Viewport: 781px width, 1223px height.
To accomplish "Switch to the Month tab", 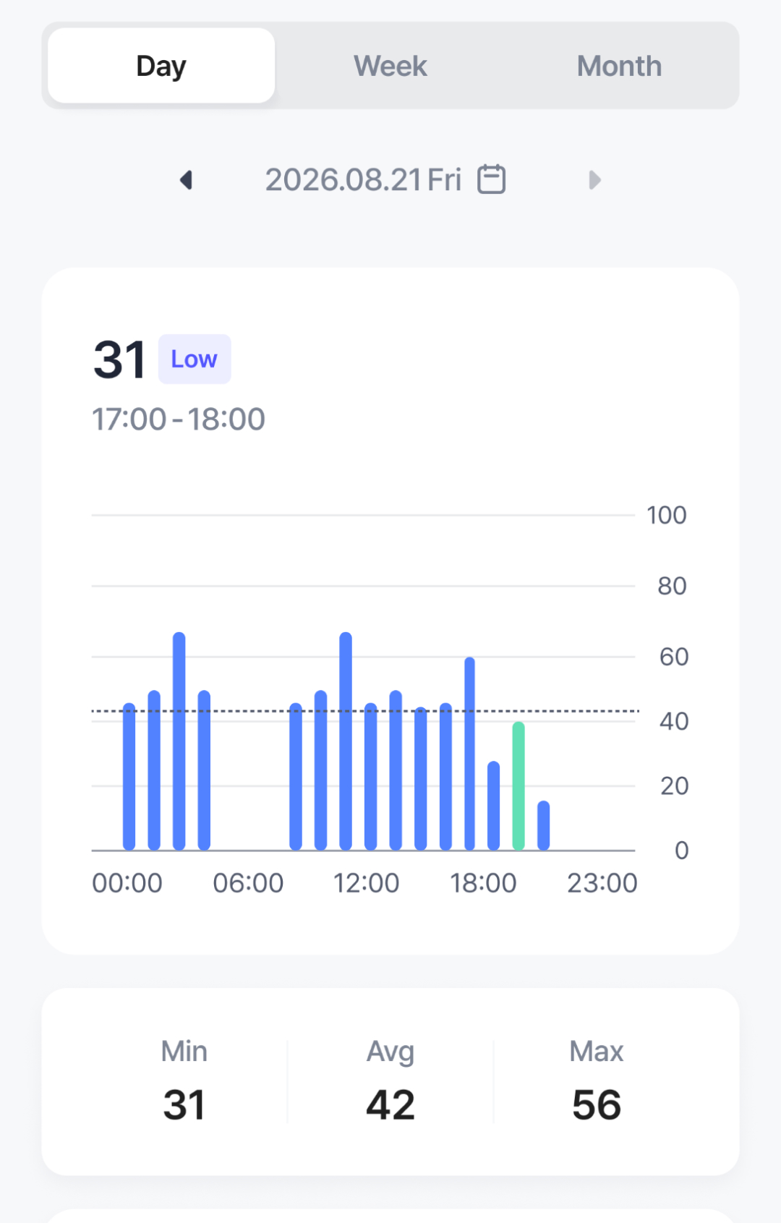I will coord(619,66).
